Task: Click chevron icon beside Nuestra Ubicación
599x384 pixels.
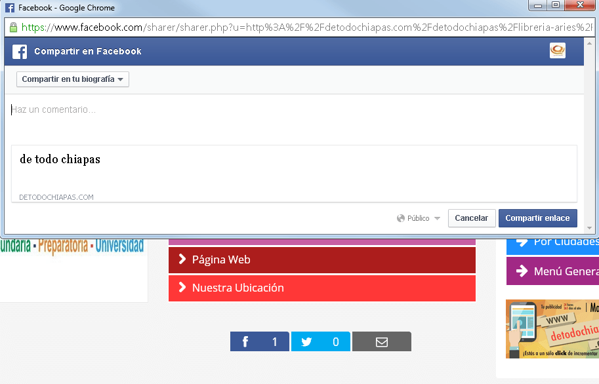Action: [182, 288]
